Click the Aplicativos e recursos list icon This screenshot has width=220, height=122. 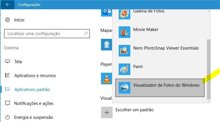click(x=8, y=75)
